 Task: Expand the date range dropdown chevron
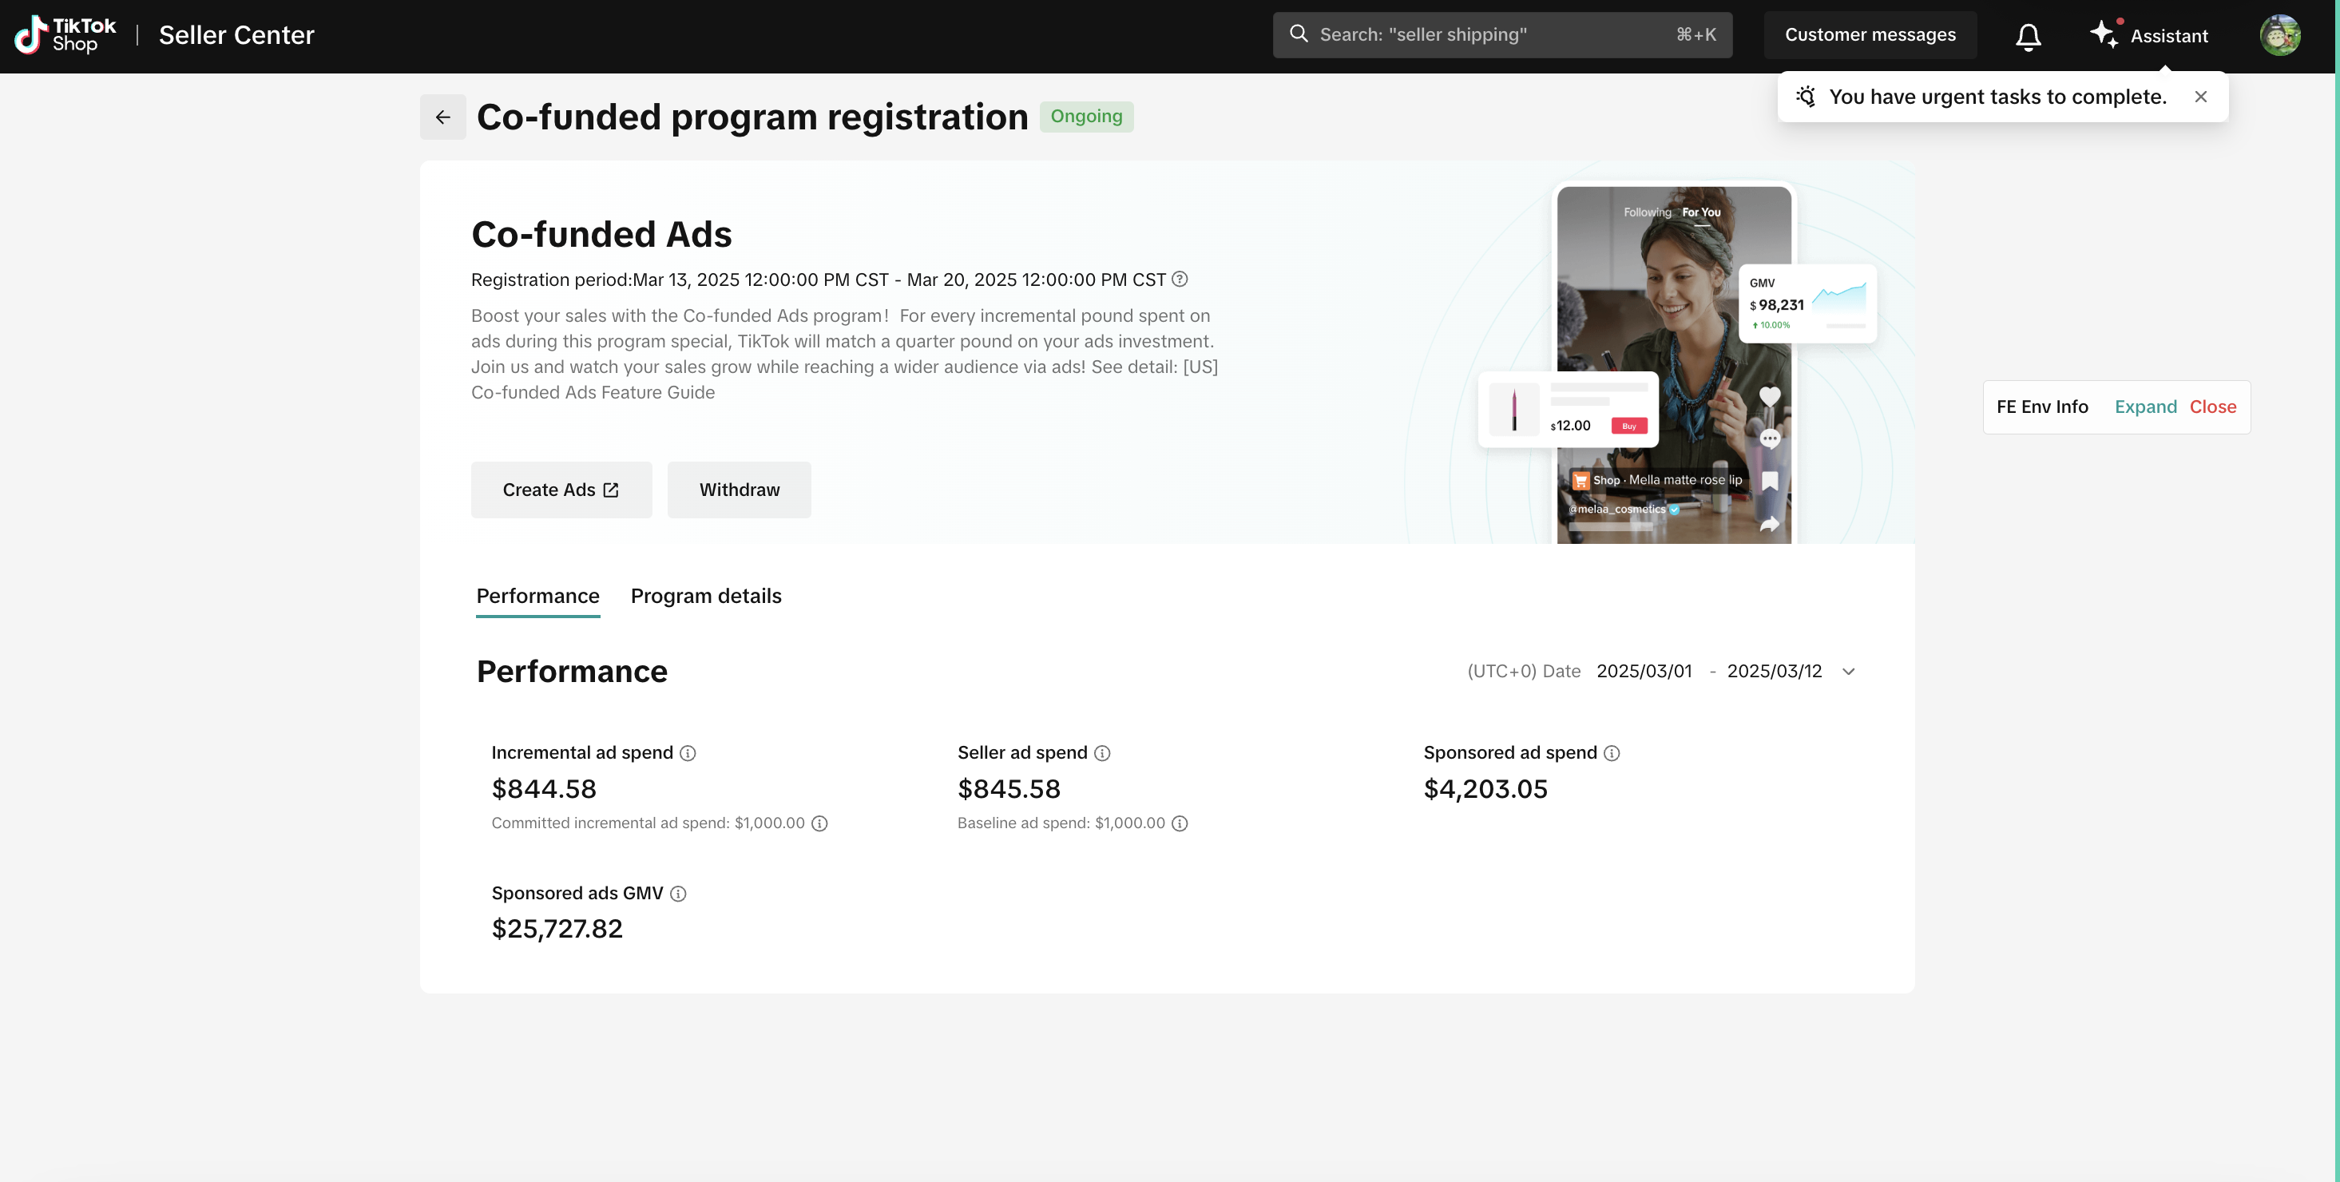click(x=1848, y=672)
